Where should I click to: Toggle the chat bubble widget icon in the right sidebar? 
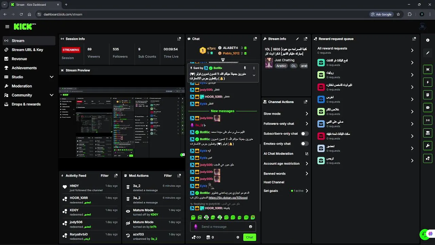click(x=428, y=108)
